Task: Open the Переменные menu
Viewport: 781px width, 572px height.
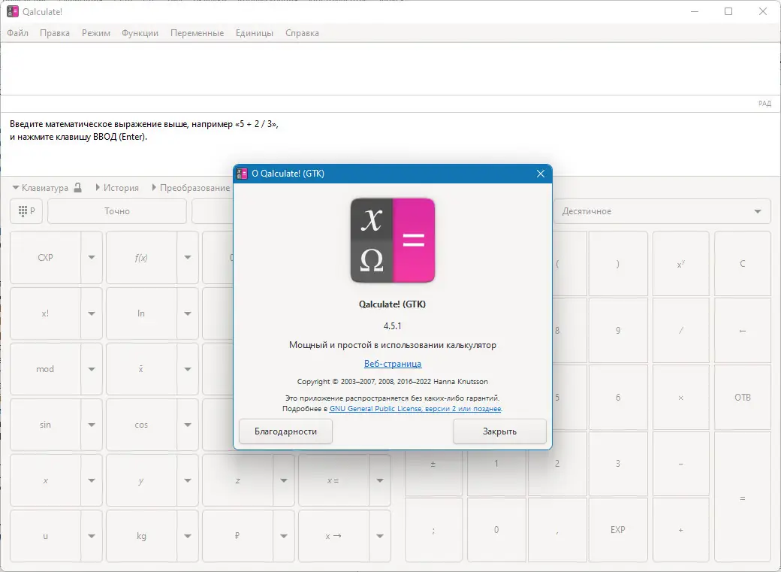Action: click(x=198, y=33)
